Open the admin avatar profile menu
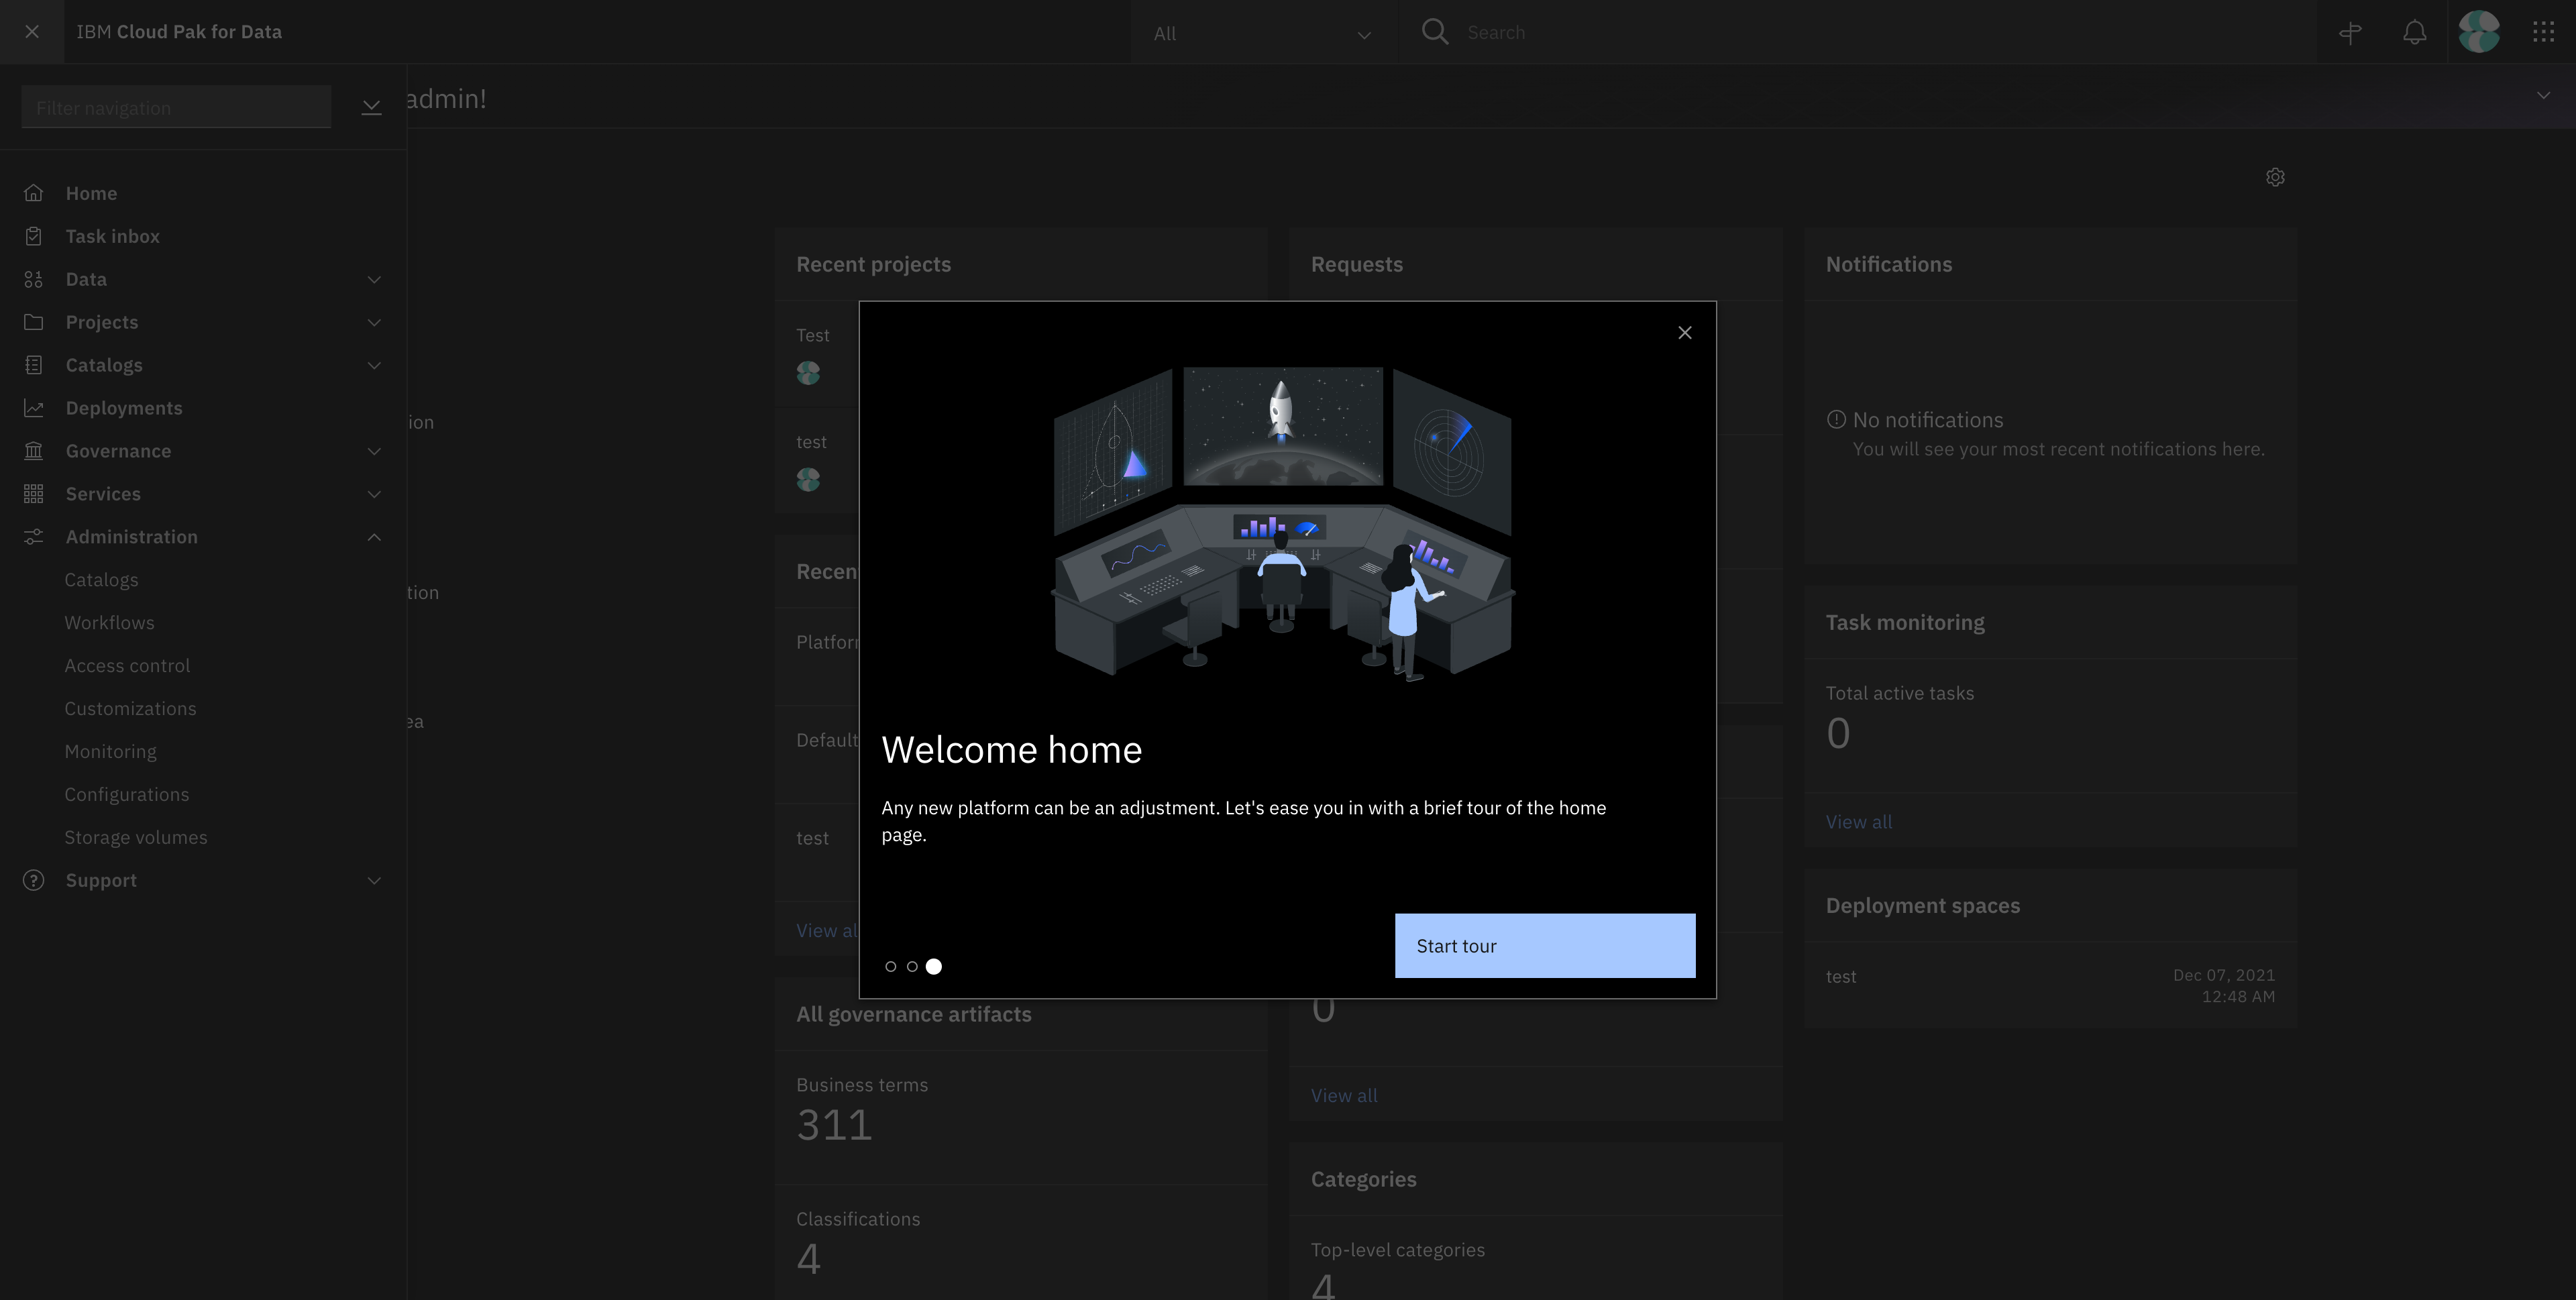This screenshot has width=2576, height=1300. (2479, 32)
